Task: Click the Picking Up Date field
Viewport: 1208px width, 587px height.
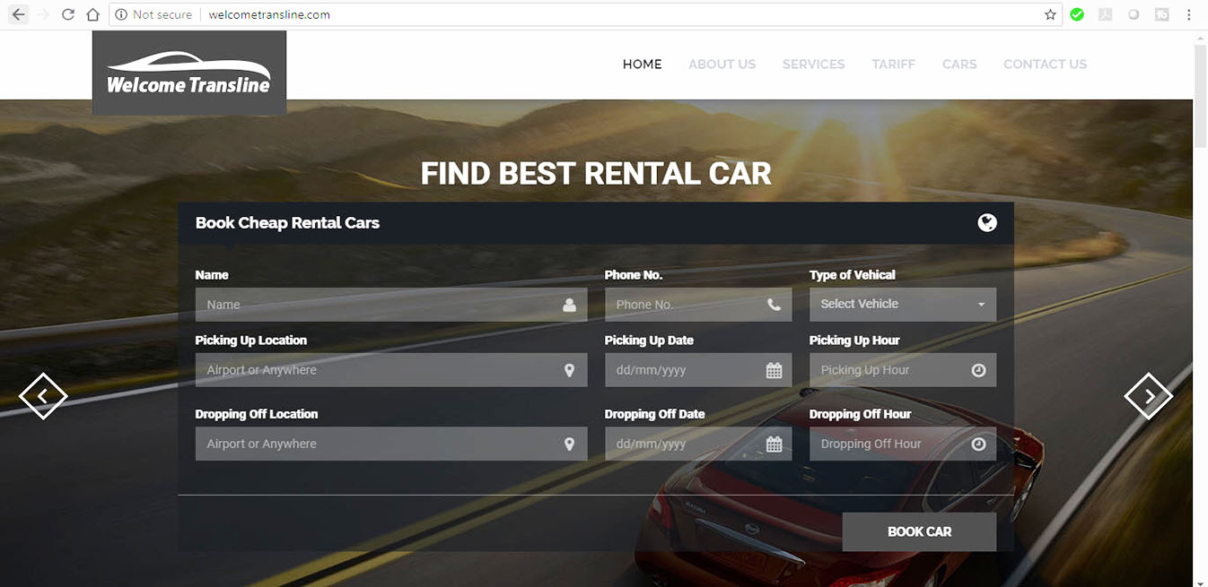Action: point(698,370)
